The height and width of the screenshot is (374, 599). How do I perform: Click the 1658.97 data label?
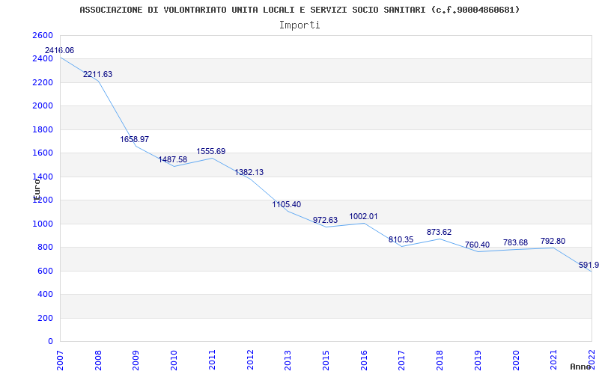pyautogui.click(x=135, y=139)
